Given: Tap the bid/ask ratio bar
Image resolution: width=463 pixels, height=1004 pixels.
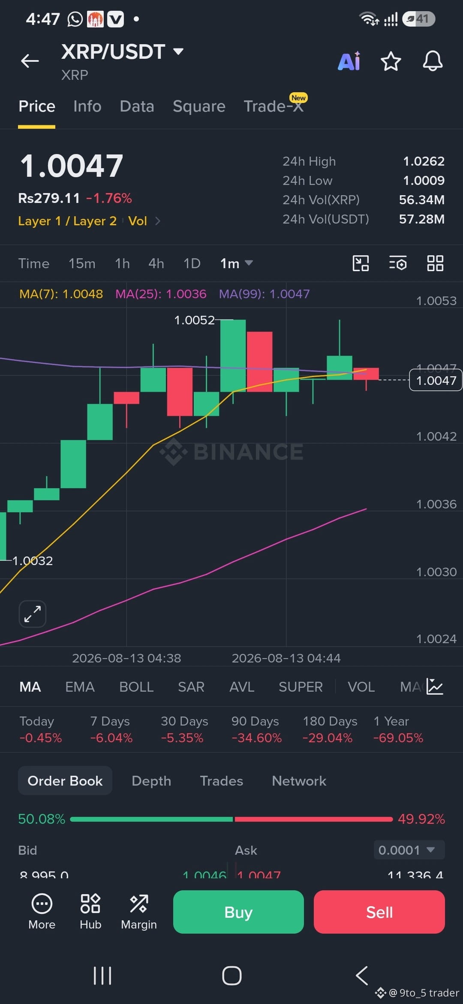Looking at the screenshot, I should (231, 819).
